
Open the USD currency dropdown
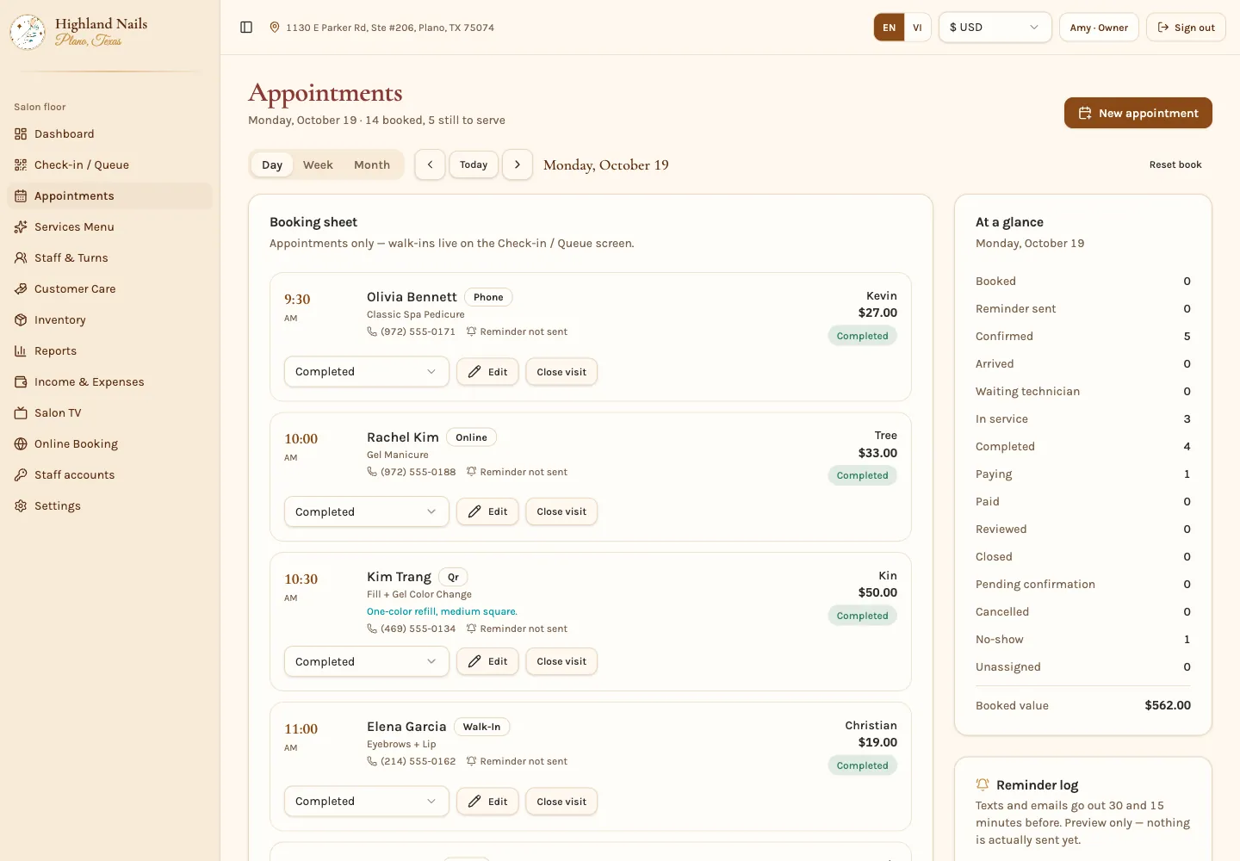[995, 28]
